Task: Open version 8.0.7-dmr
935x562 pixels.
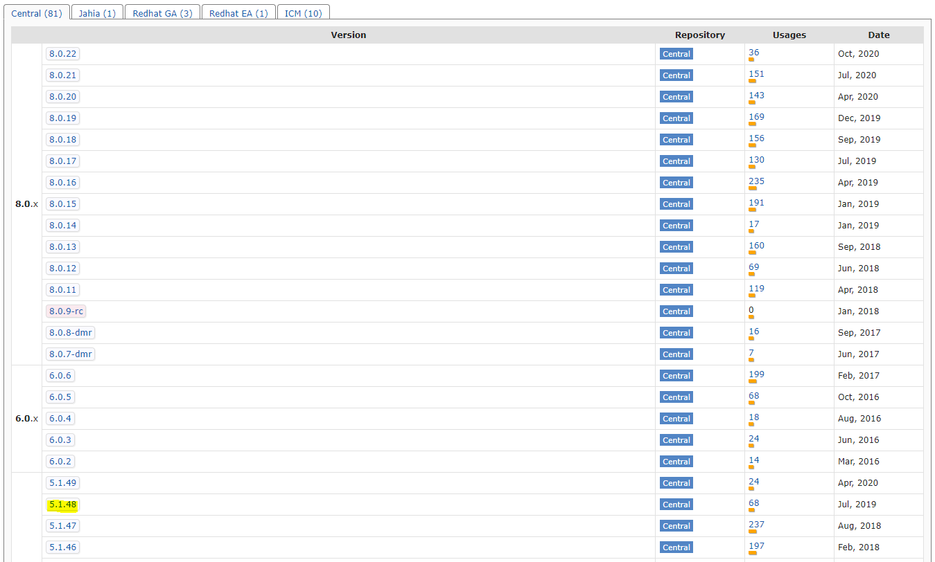Action: pyautogui.click(x=70, y=354)
